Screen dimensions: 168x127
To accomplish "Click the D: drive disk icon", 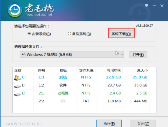I will point(17,86).
